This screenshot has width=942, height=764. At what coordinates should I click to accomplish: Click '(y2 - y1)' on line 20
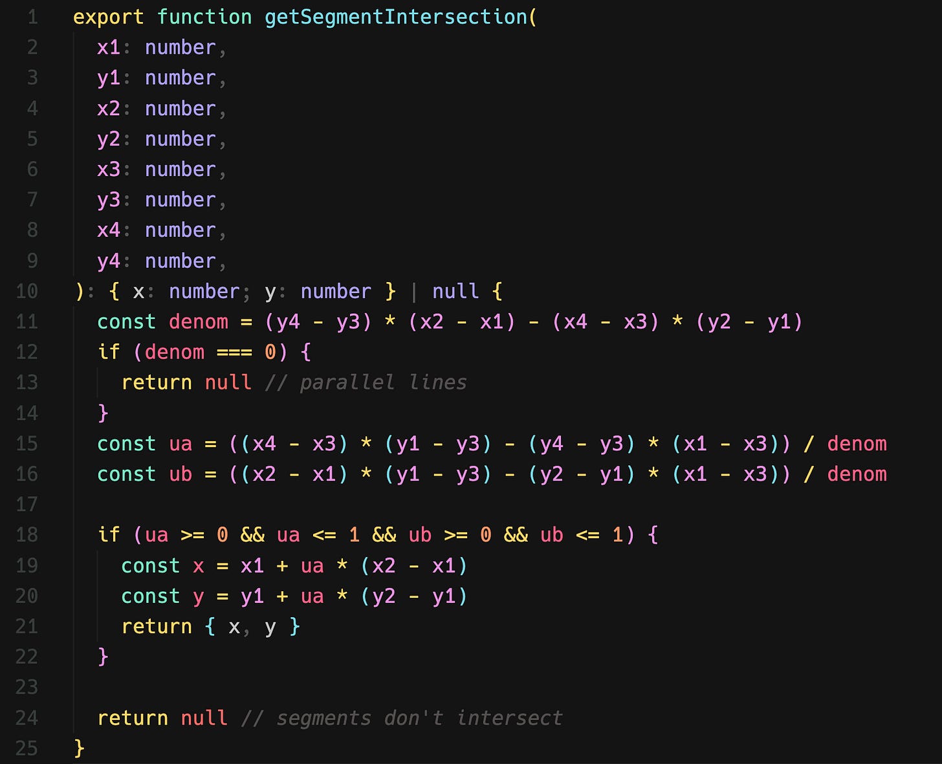(414, 596)
